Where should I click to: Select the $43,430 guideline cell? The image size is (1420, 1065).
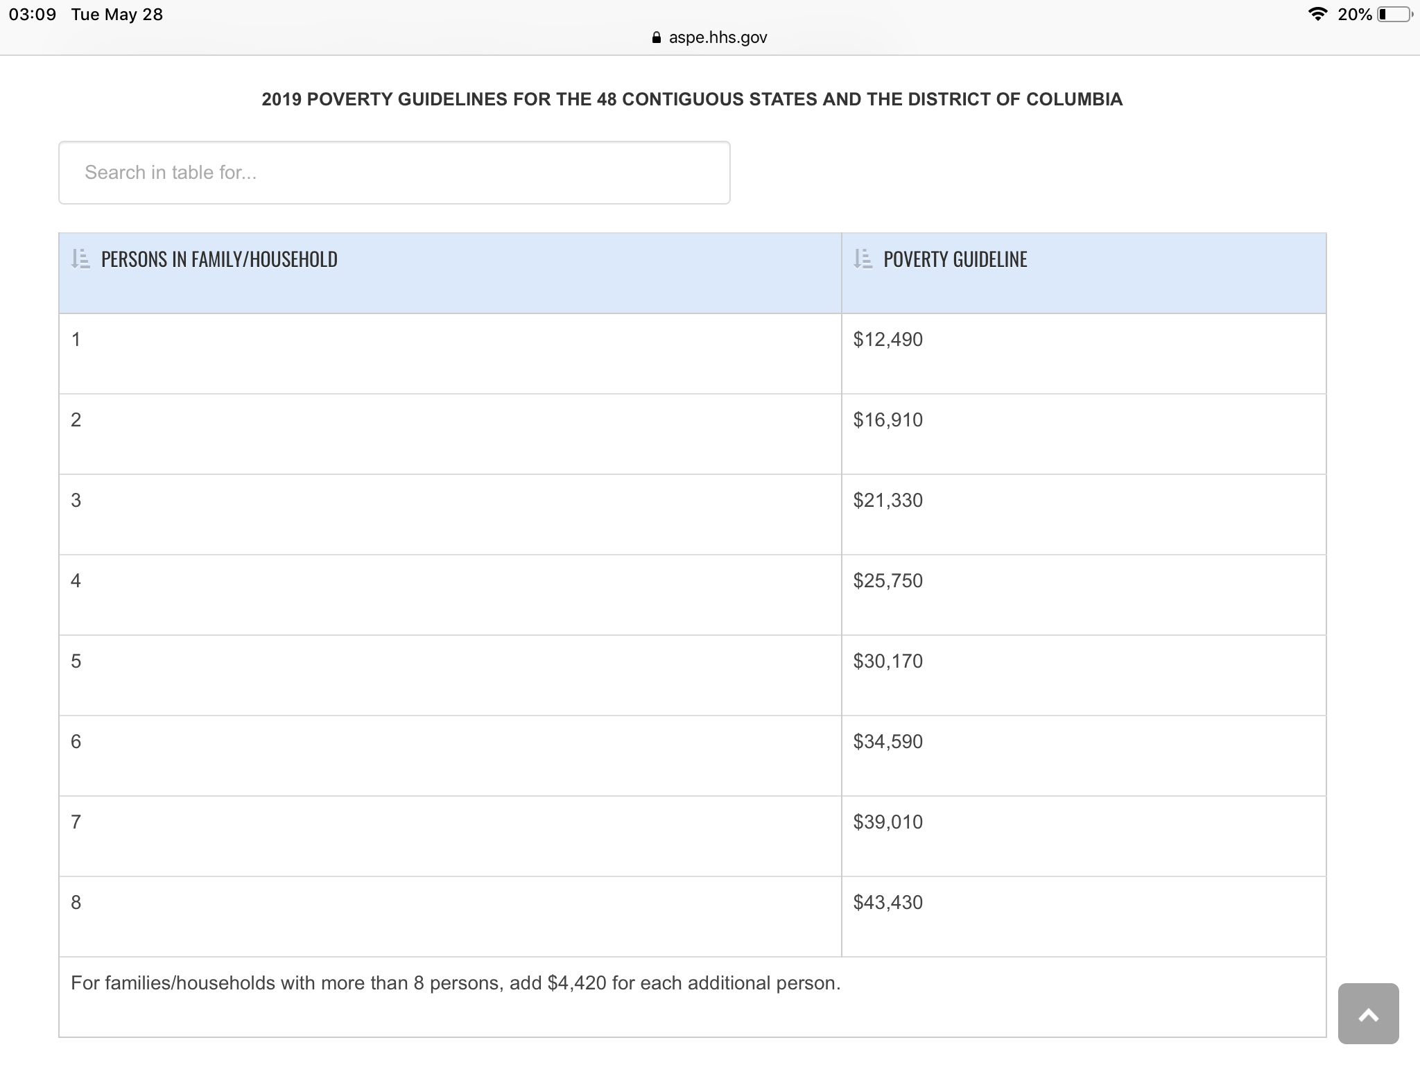pyautogui.click(x=1084, y=917)
